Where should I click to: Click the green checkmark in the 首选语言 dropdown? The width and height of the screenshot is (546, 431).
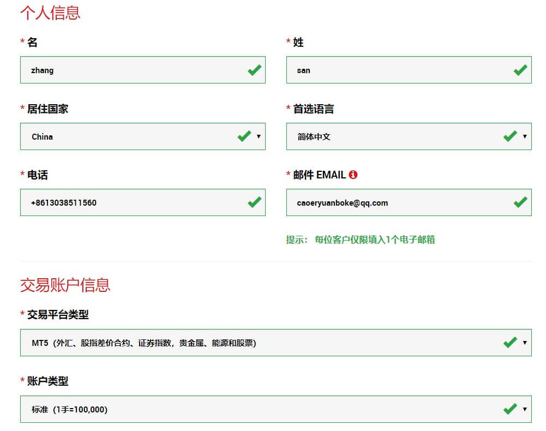[510, 136]
